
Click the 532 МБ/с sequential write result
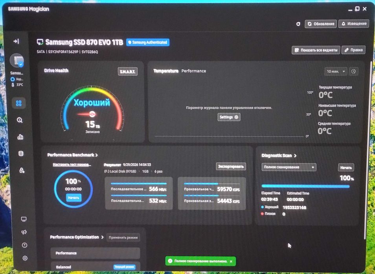pos(158,201)
